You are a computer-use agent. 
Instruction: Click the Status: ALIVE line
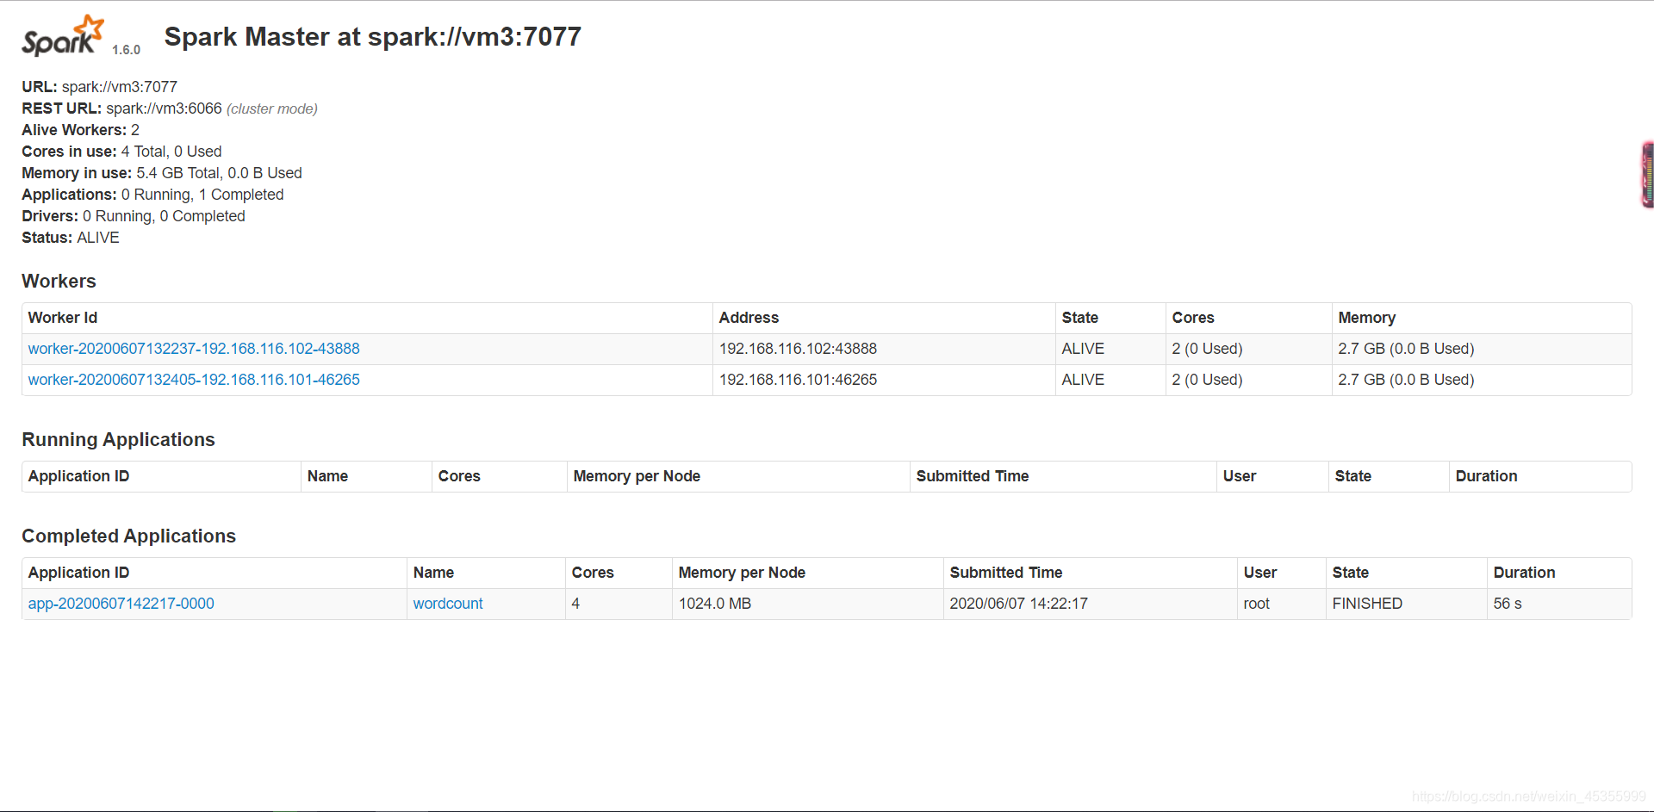tap(71, 238)
